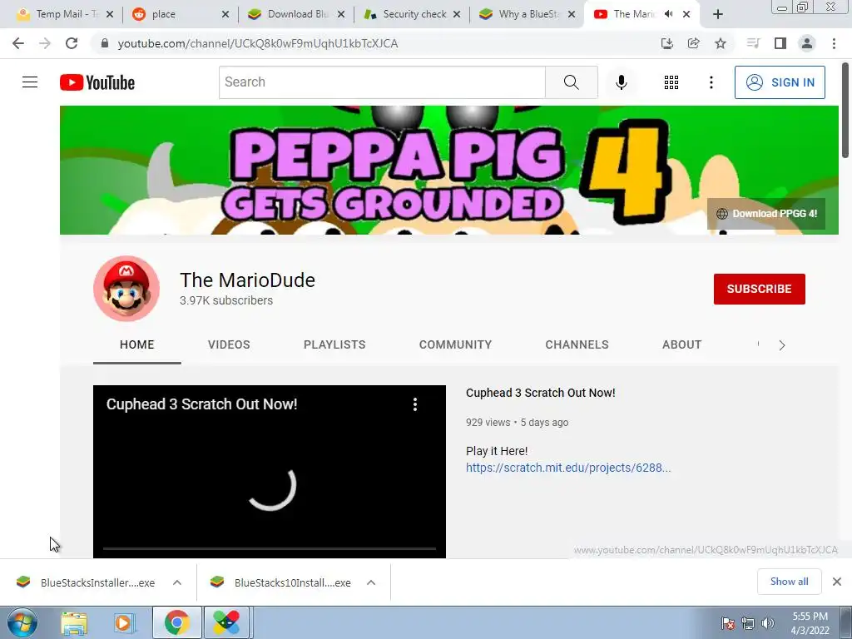Open the YouTube apps grid
852x639 pixels.
(x=671, y=82)
